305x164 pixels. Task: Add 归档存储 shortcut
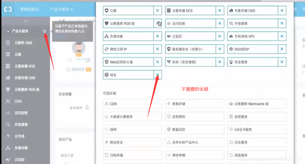[x=132, y=155]
